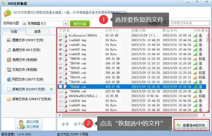Click 恢复选中的文件 recover button
This screenshot has width=212, height=136.
pos(192,125)
